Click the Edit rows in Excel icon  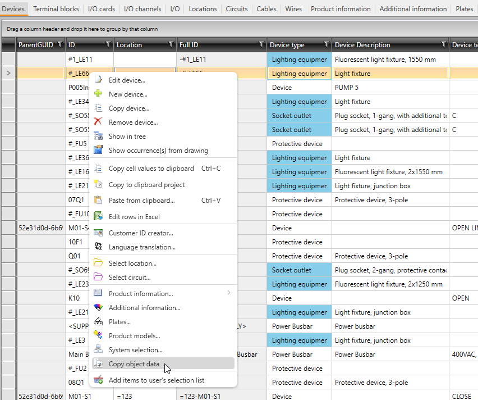[x=98, y=216]
